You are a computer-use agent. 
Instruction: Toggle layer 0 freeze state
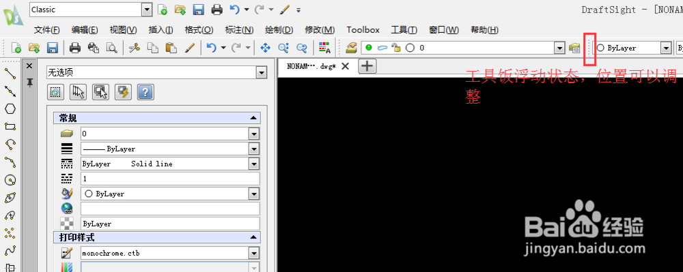tap(382, 48)
